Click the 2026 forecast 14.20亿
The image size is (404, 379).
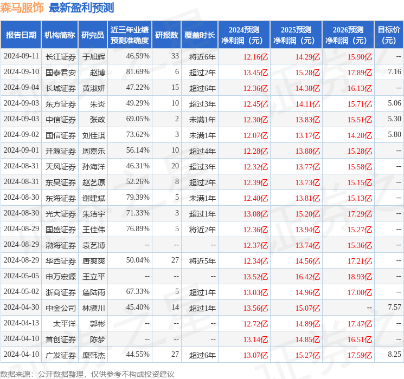click(x=360, y=135)
